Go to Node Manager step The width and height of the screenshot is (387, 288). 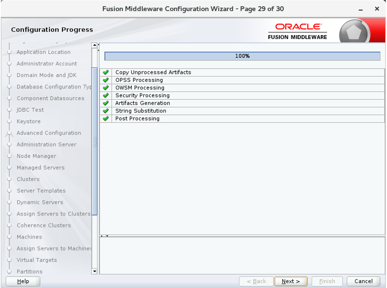(36, 156)
